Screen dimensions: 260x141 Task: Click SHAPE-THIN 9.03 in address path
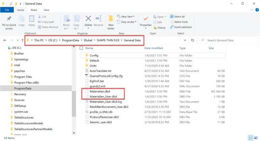coord(108,40)
